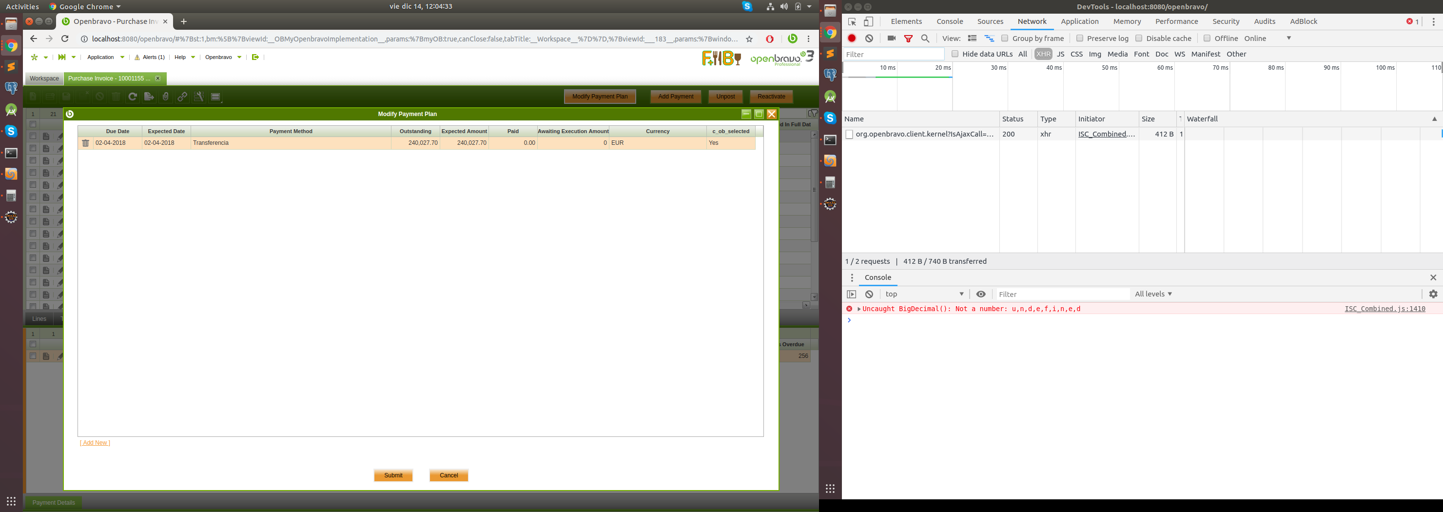This screenshot has height=512, width=1443.
Task: Reload the Chrome page
Action: [65, 39]
